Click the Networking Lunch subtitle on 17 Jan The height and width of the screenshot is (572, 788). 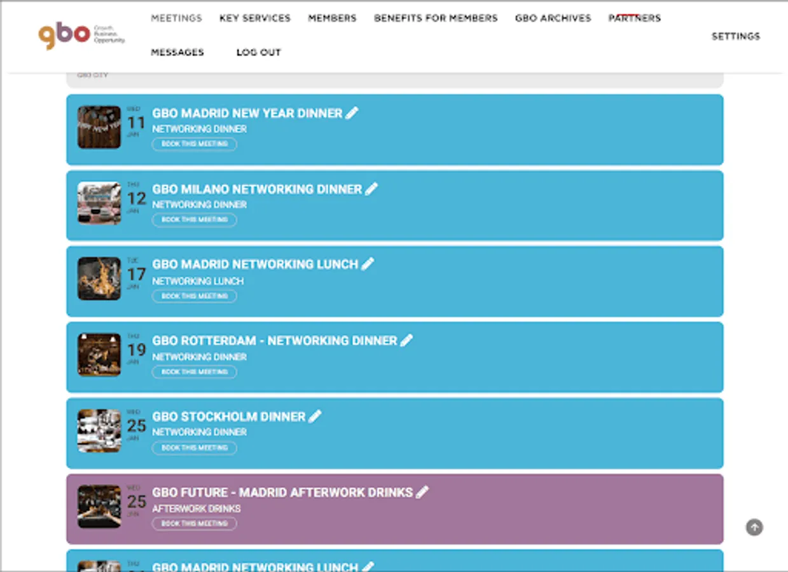coord(198,281)
